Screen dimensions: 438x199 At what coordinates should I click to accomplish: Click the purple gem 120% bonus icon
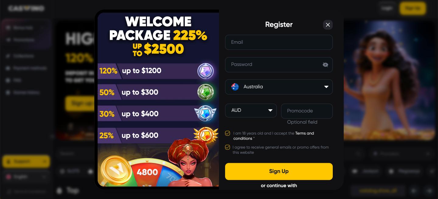206,71
